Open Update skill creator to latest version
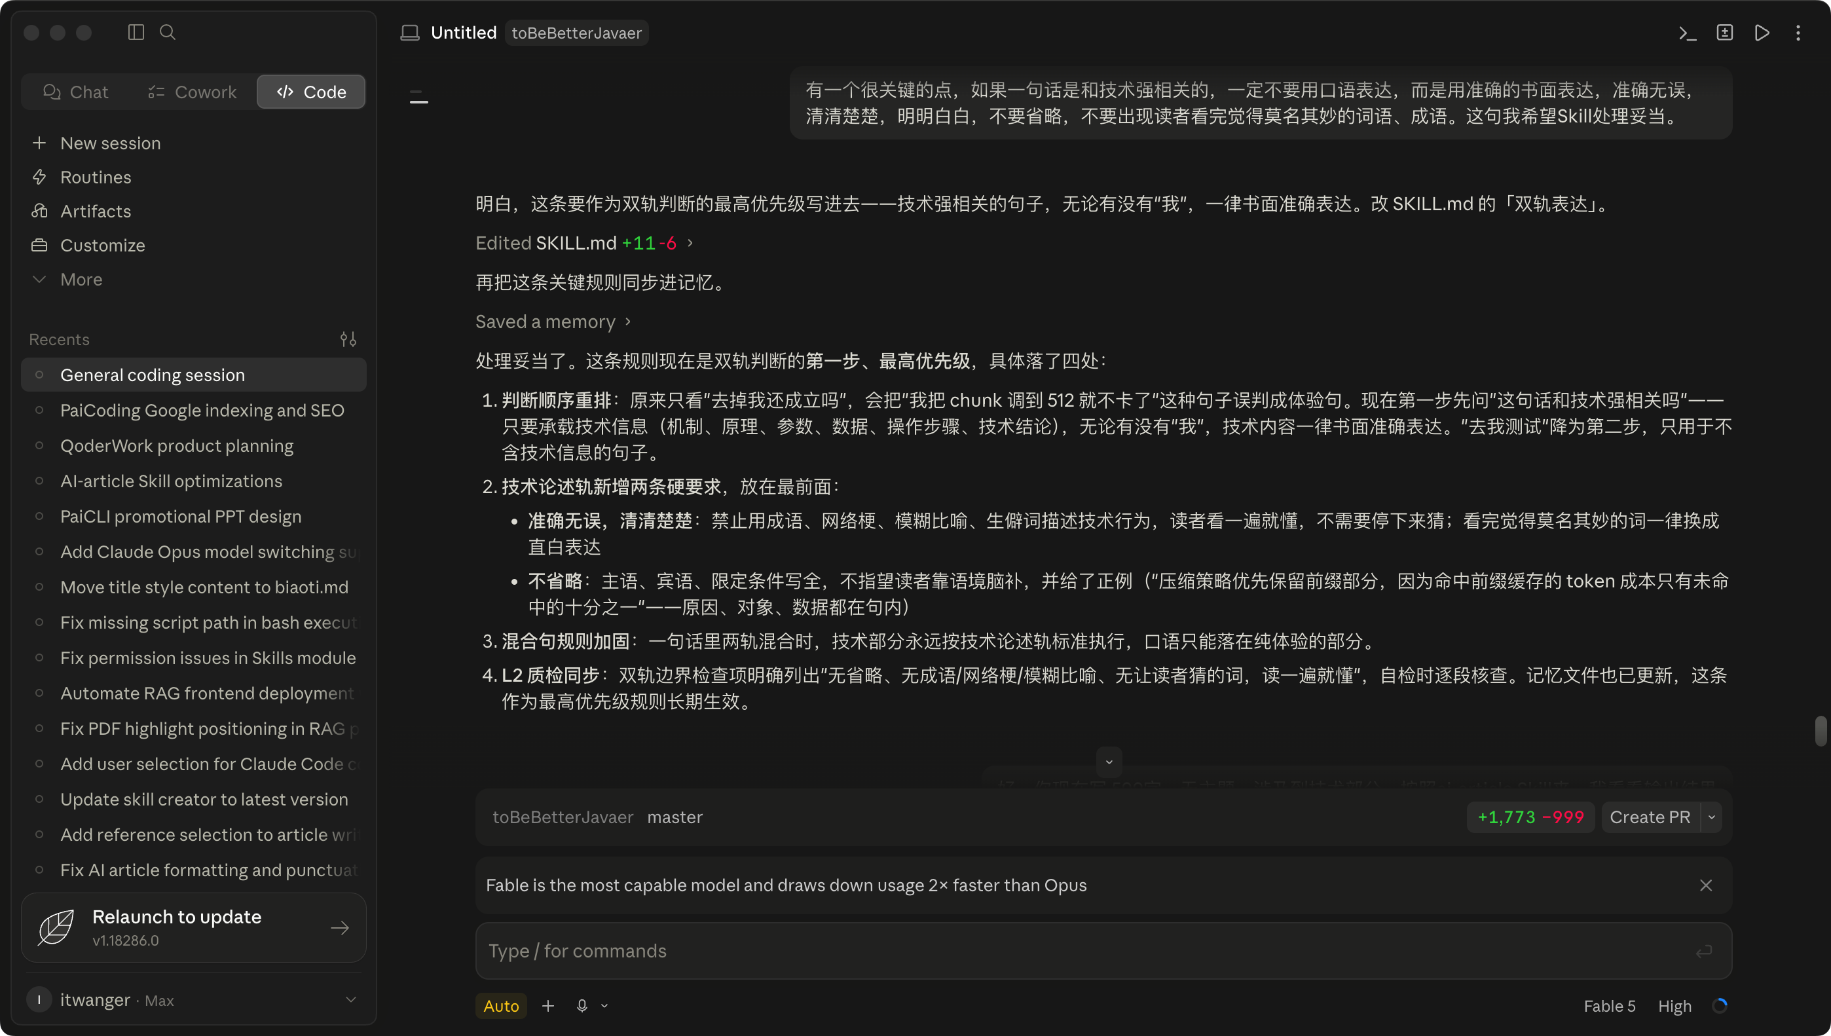The height and width of the screenshot is (1036, 1831). [x=193, y=799]
